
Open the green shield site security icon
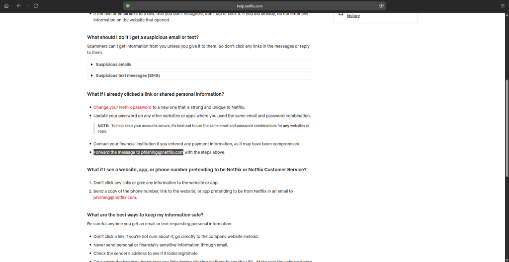(128, 5)
